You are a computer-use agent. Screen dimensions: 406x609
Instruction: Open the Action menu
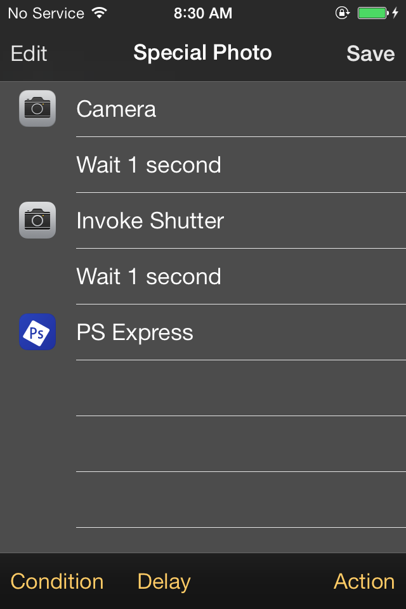click(364, 581)
